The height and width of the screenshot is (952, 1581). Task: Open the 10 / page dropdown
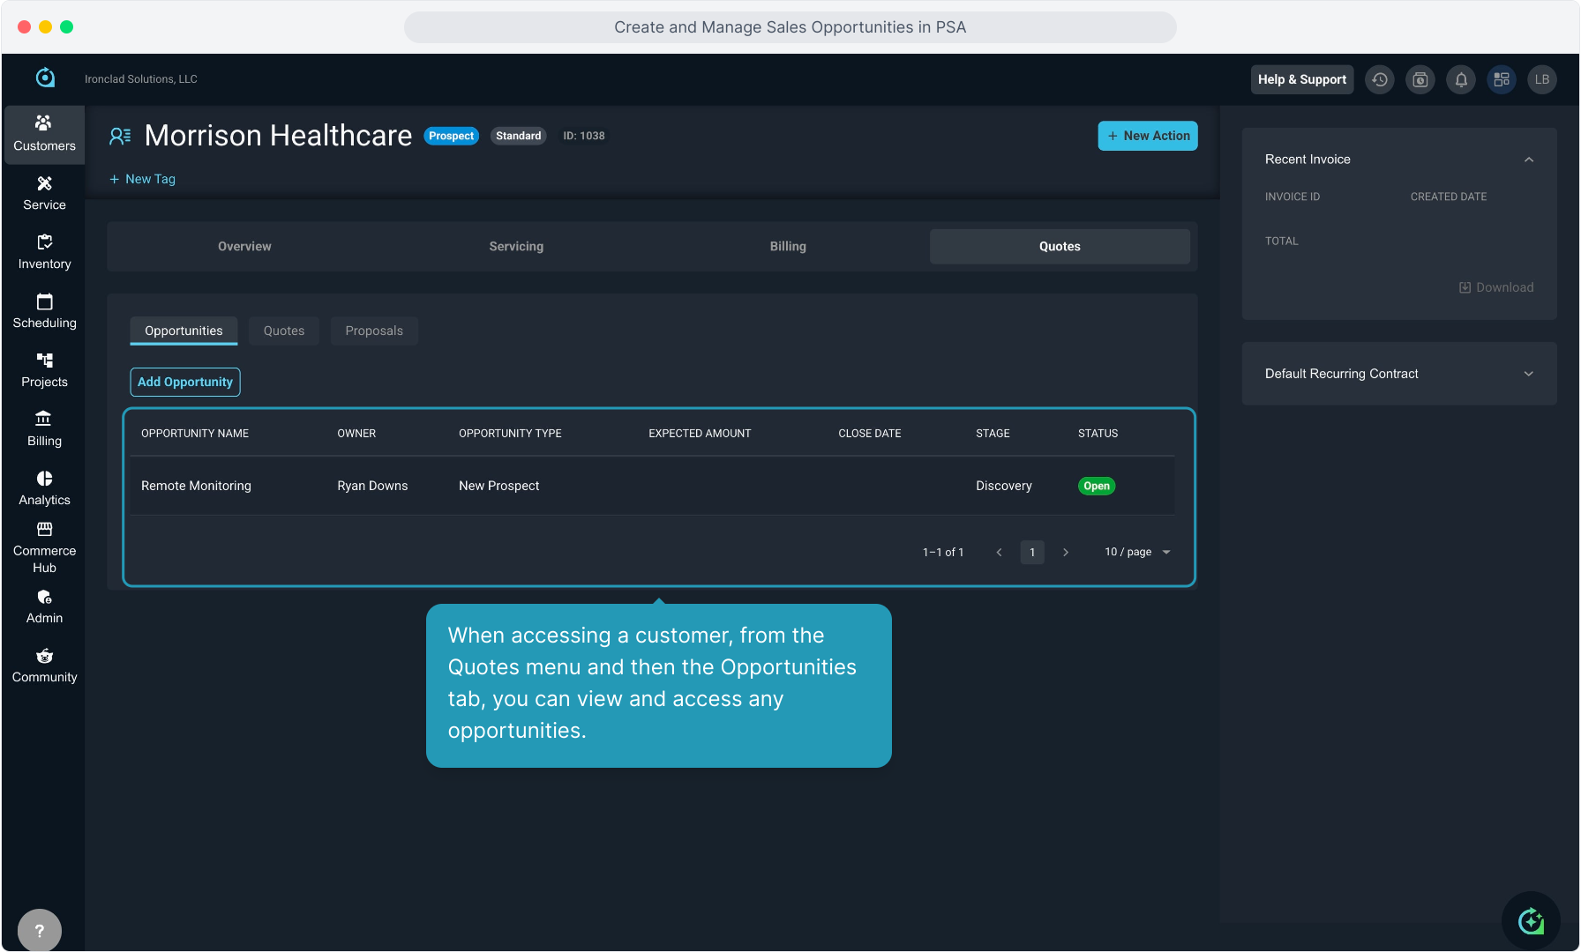pyautogui.click(x=1137, y=552)
